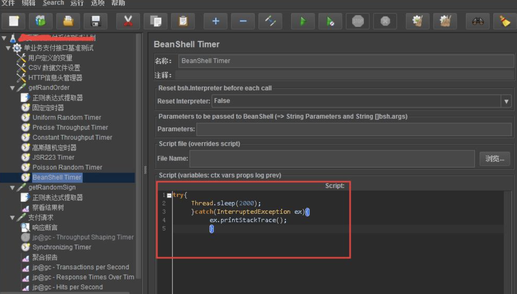Collapse the 支付请求 sampler node
The height and width of the screenshot is (294, 517).
[12, 218]
